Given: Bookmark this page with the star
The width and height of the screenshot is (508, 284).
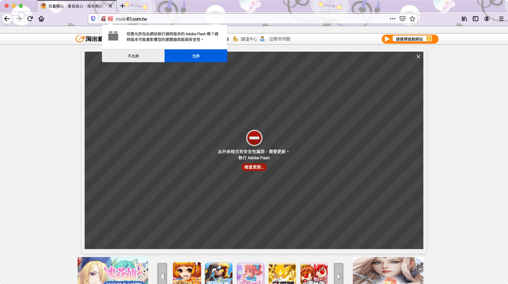Looking at the screenshot, I should (x=412, y=19).
